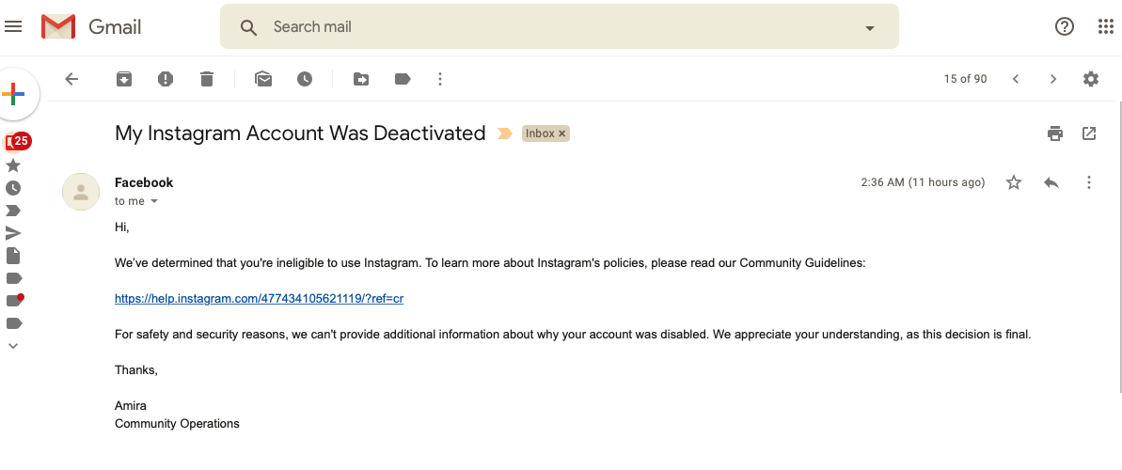This screenshot has height=470, width=1122.
Task: Archive this email conversation
Action: pos(124,79)
